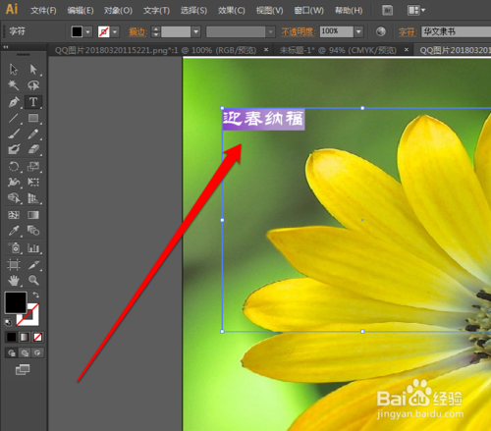
Task: Select the Type tool
Action: pyautogui.click(x=33, y=102)
